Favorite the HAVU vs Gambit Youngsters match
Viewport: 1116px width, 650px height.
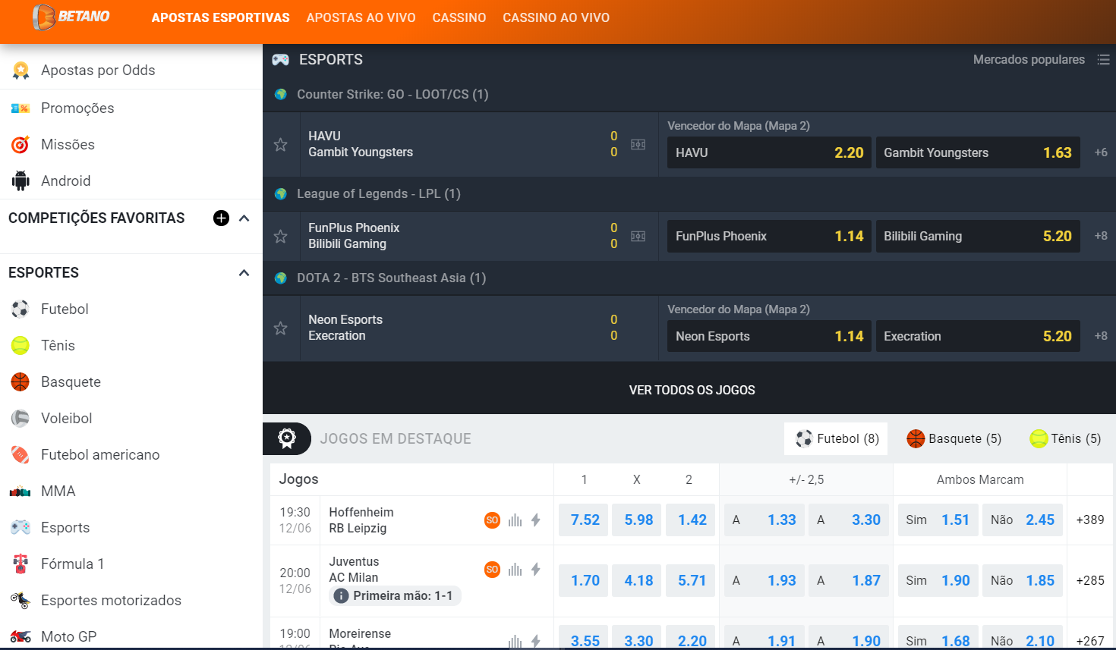281,145
